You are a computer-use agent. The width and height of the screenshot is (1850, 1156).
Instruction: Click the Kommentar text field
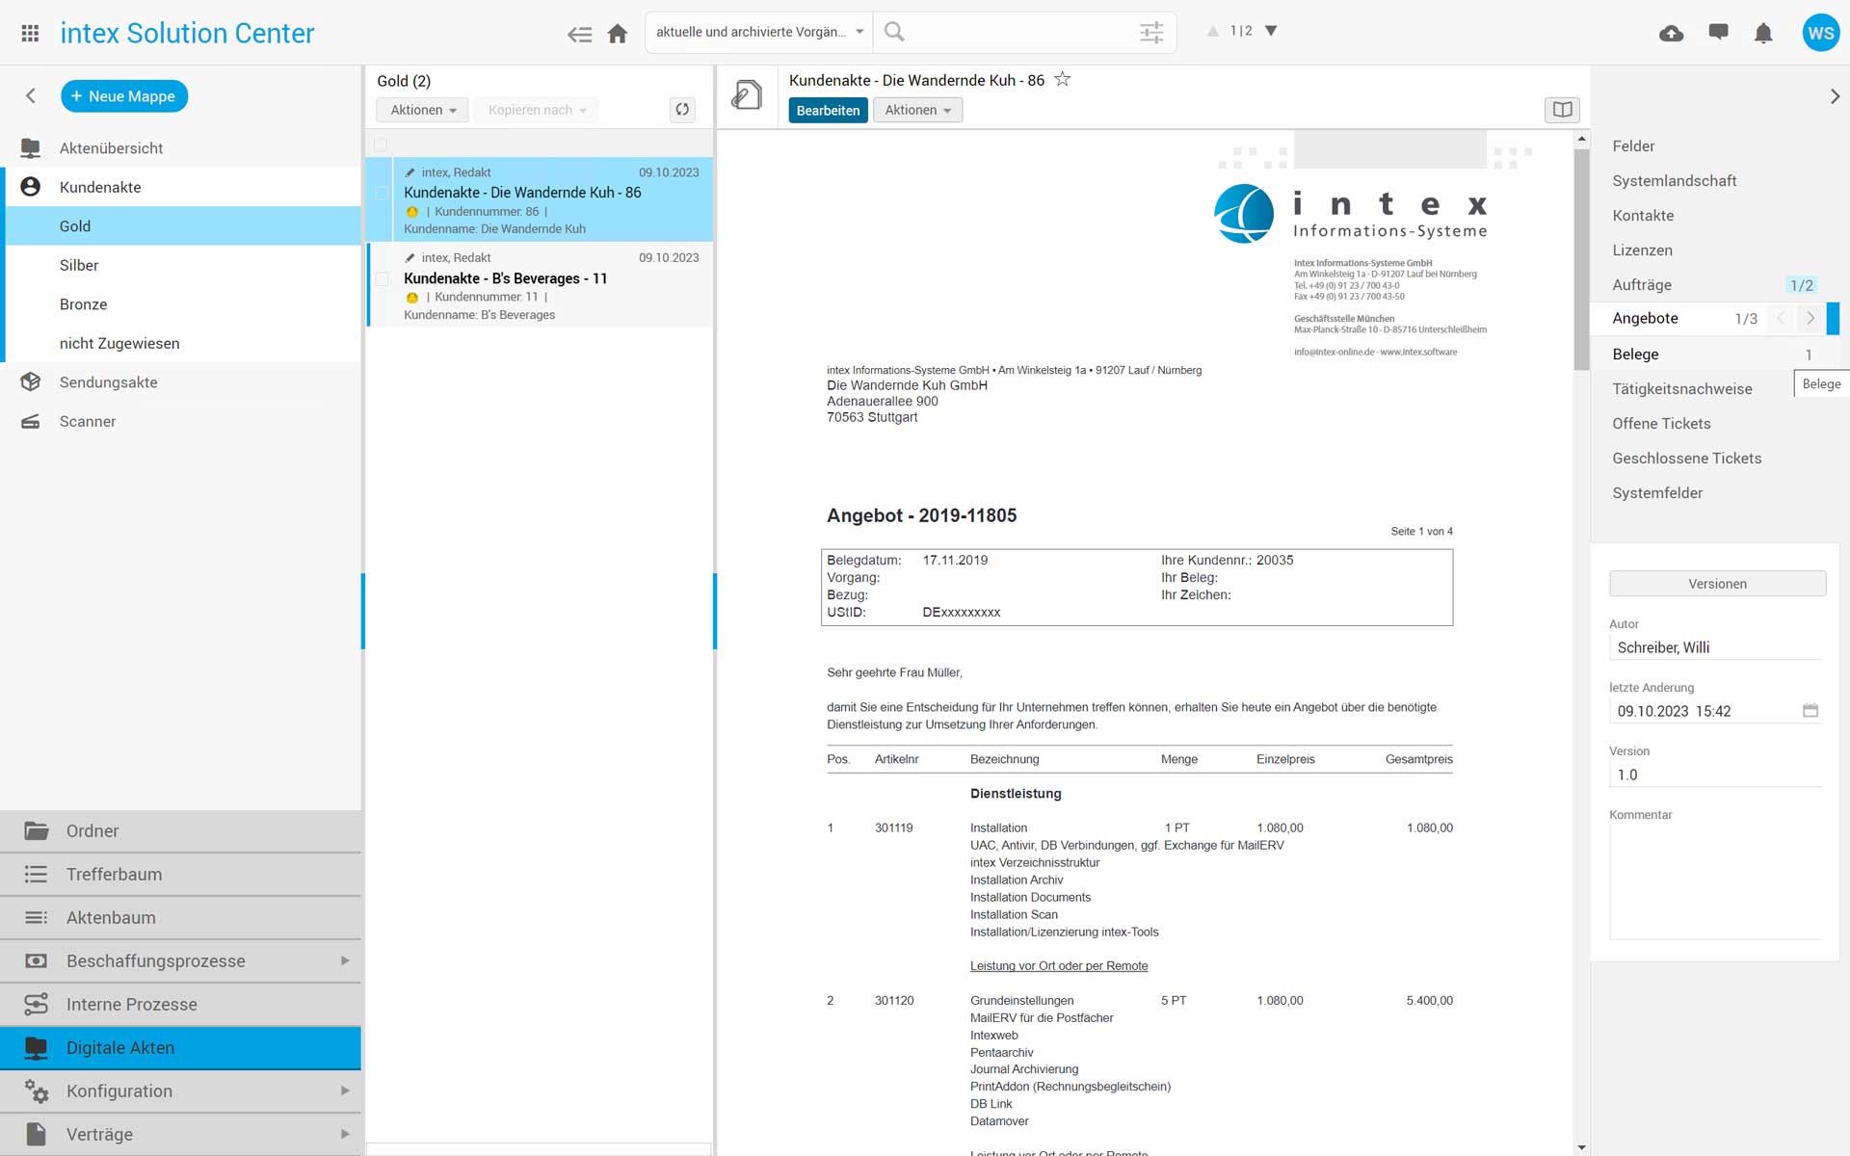1715,881
